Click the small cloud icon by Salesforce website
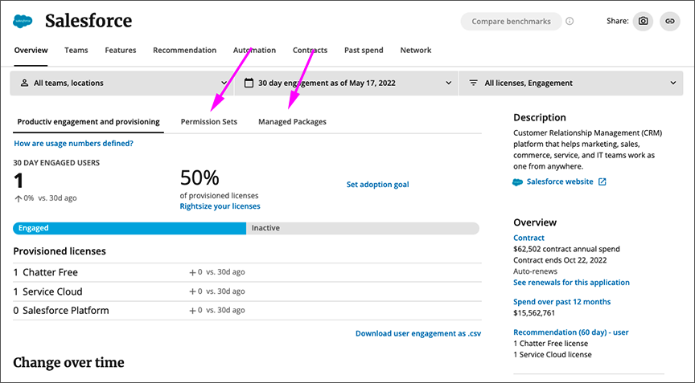Screen dimensions: 695x383 (517, 182)
